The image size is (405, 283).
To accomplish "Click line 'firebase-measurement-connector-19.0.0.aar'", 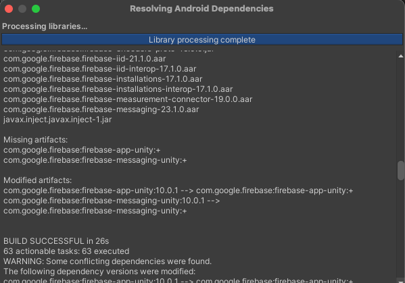I will [x=128, y=99].
